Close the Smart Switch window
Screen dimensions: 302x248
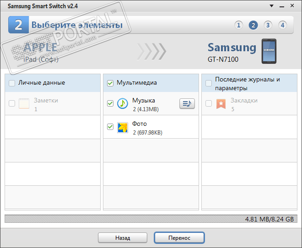(x=292, y=5)
